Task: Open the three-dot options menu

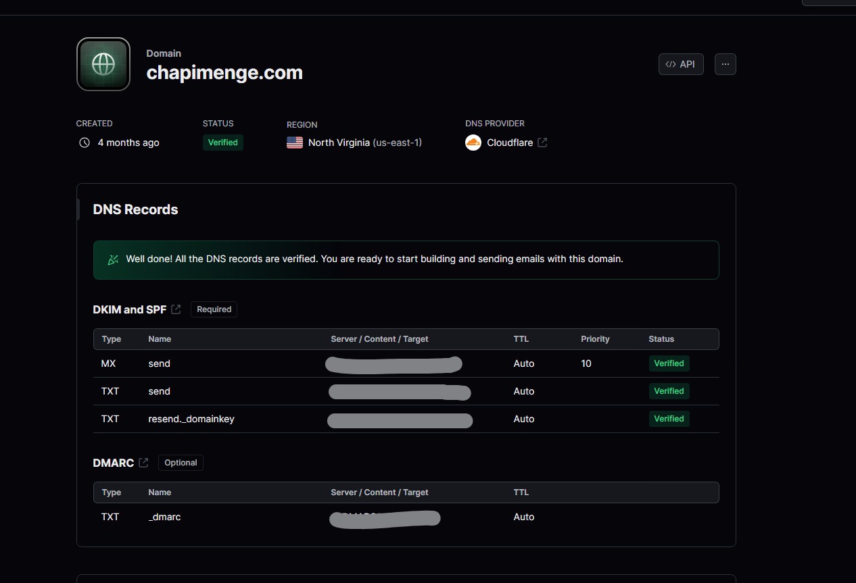Action: coord(725,64)
